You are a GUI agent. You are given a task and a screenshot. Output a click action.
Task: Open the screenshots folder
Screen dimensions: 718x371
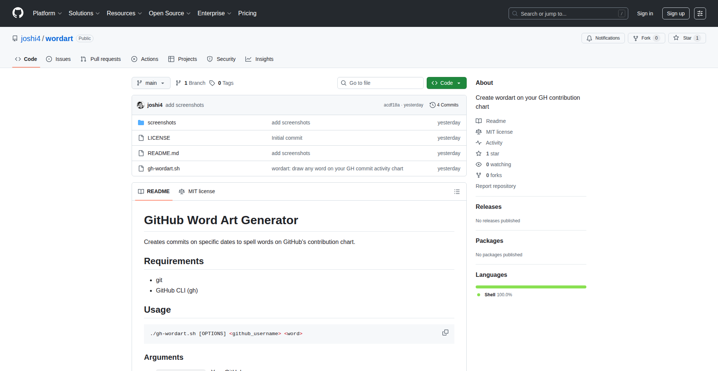tap(162, 123)
